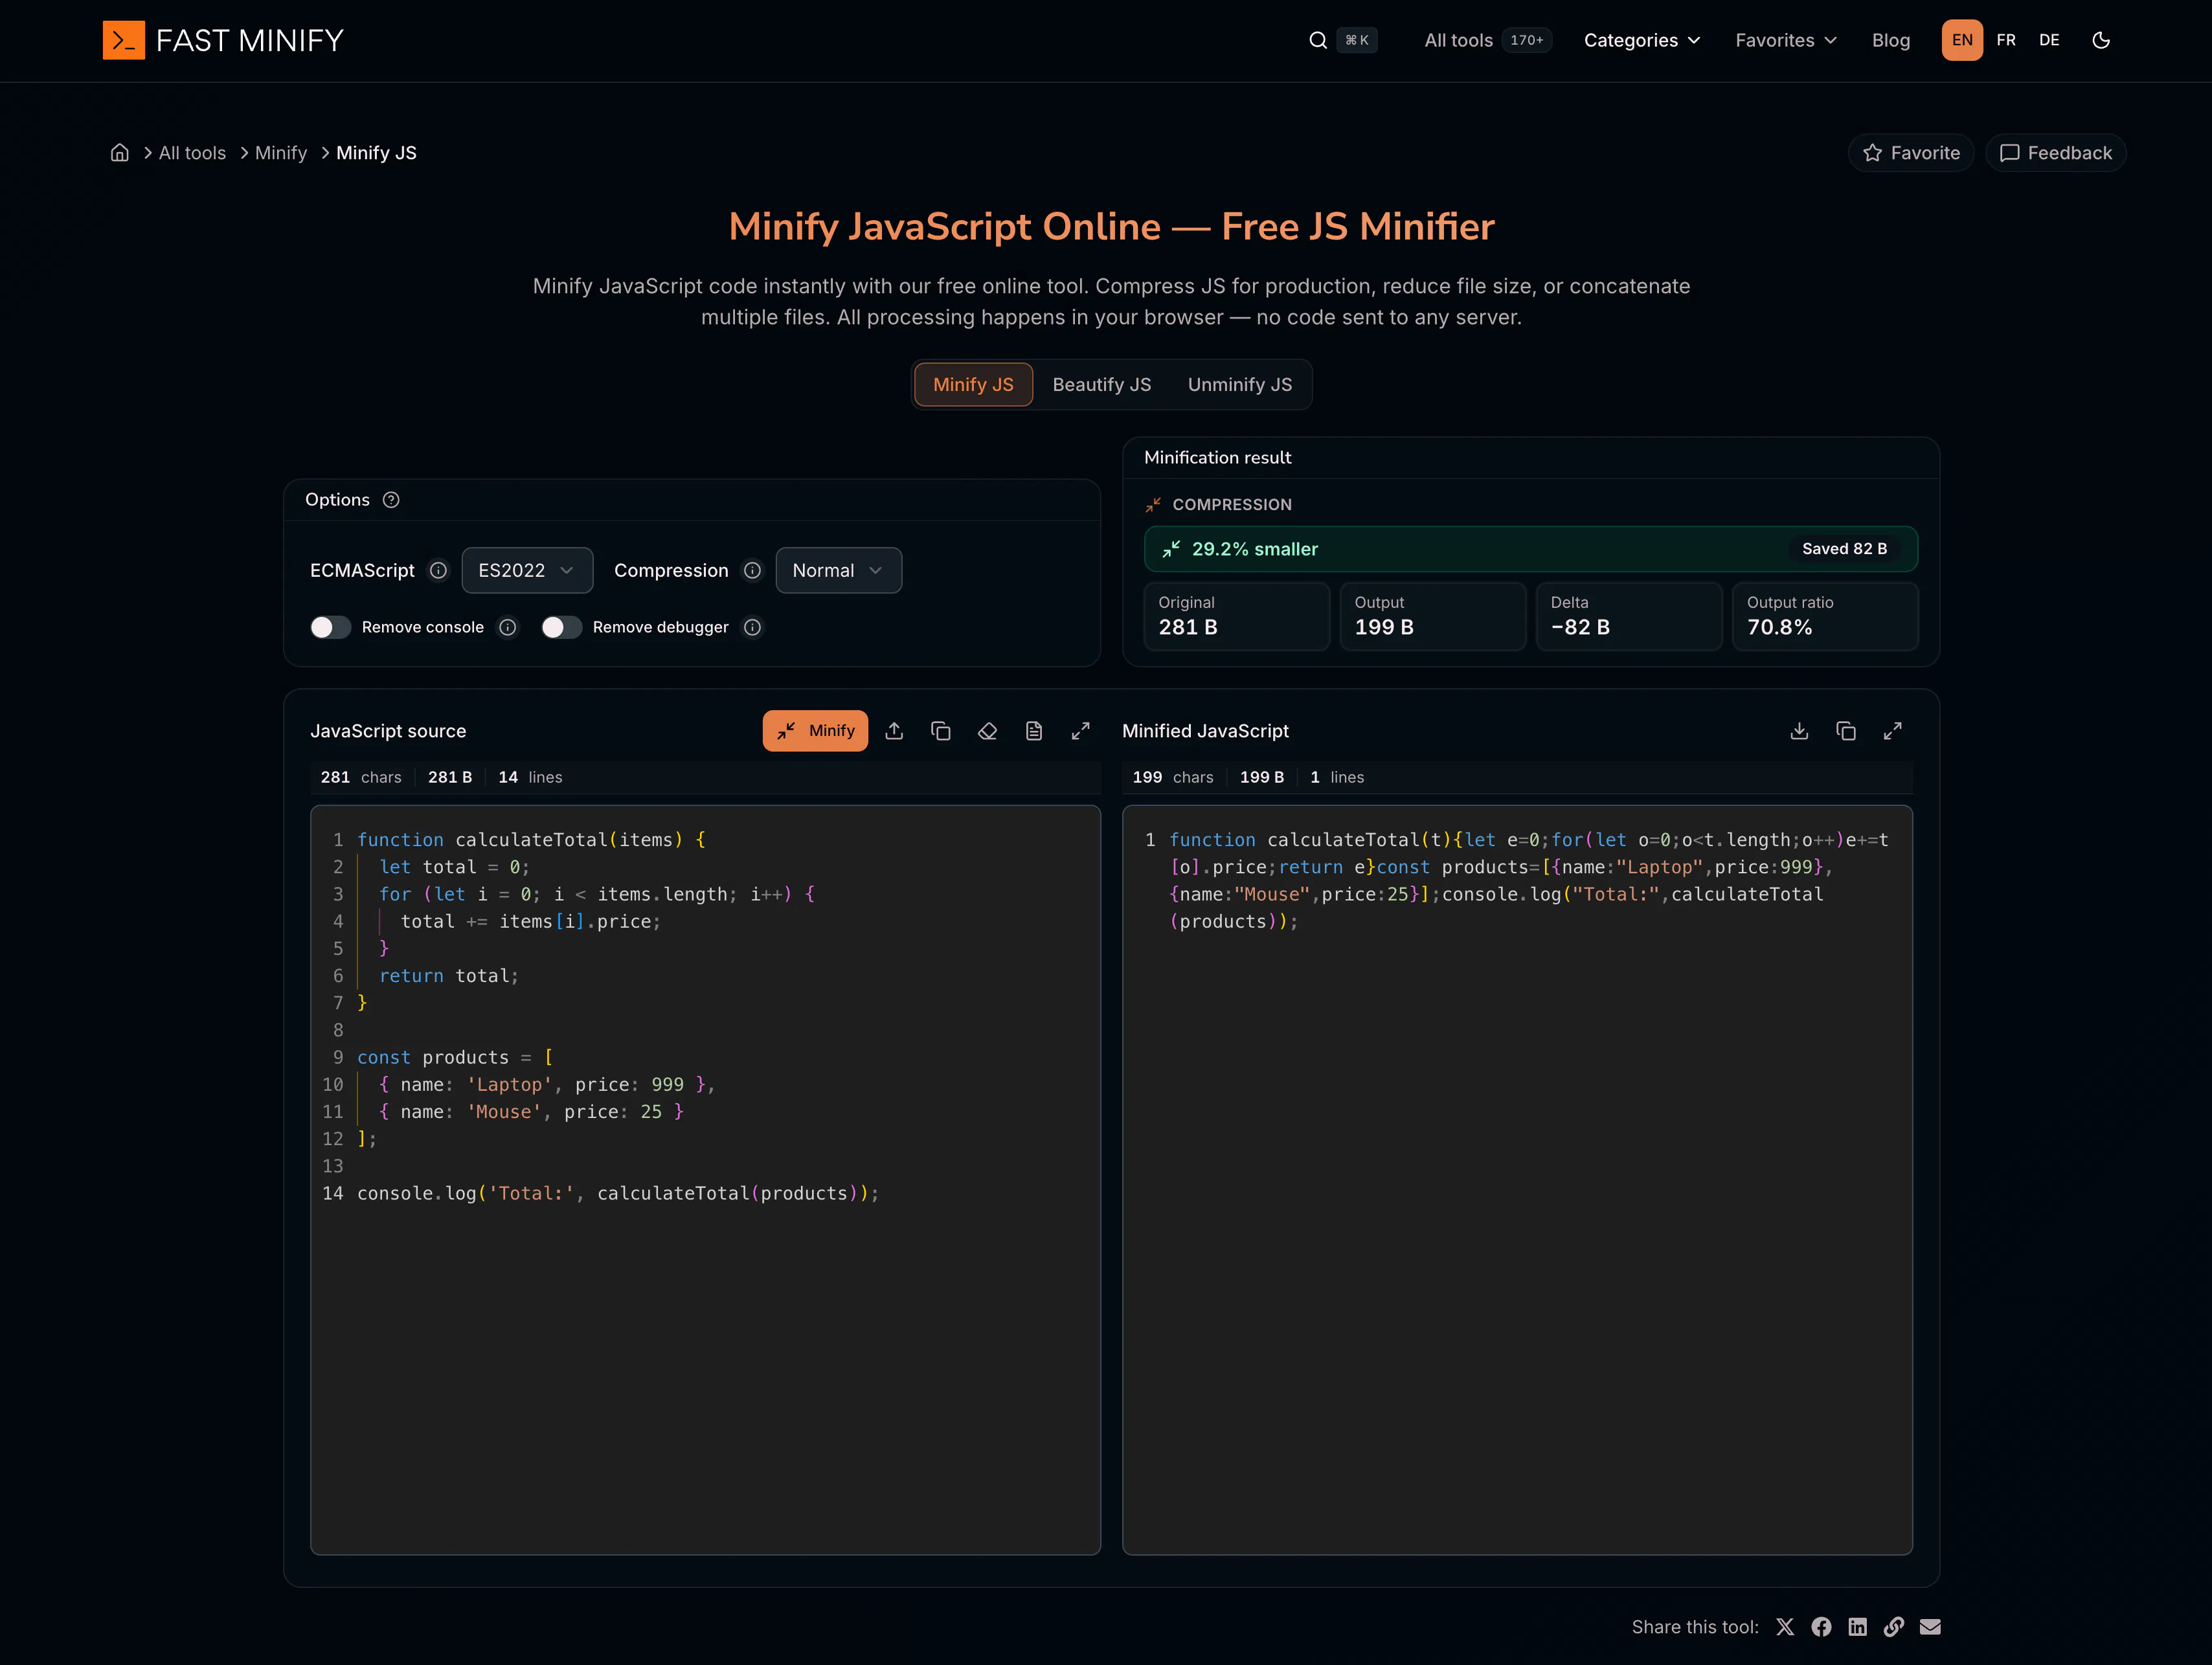This screenshot has width=2212, height=1665.
Task: Click the Saved 82 B badge
Action: point(1844,549)
